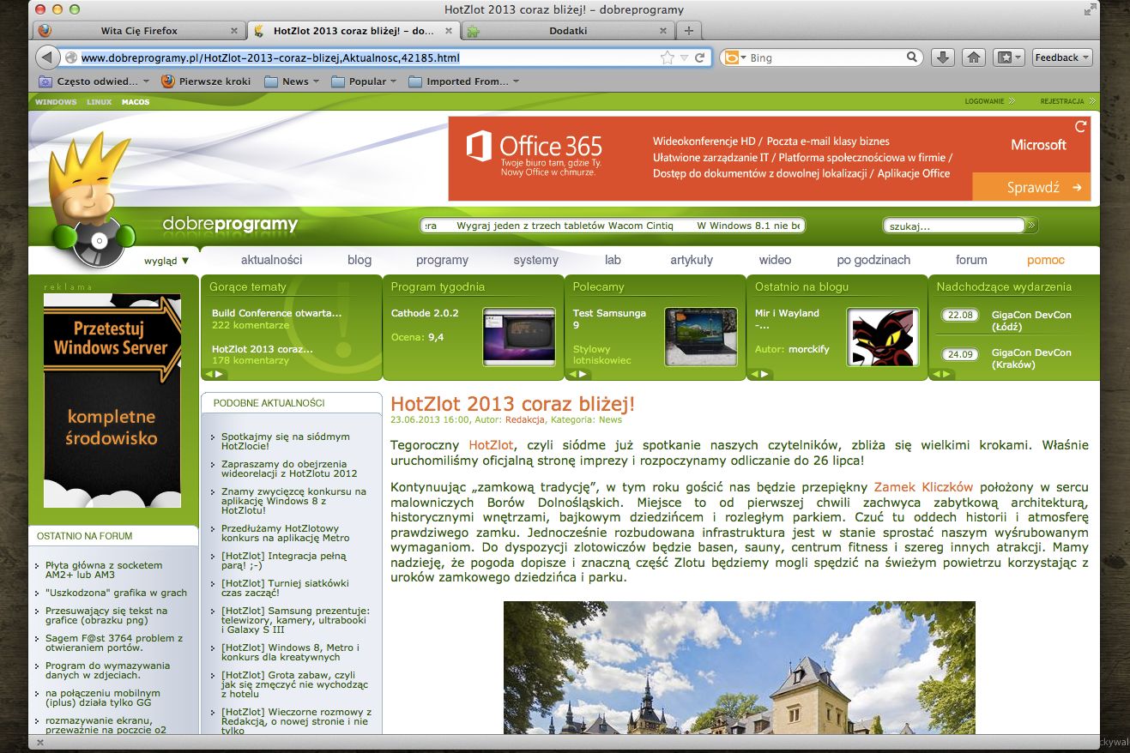Open the LOGOWANIE login link

pos(984,101)
